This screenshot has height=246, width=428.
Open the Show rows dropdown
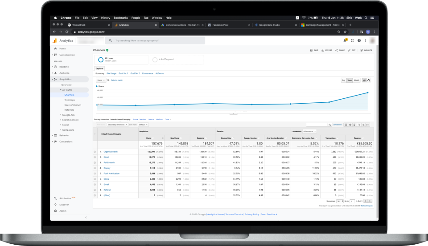click(340, 201)
